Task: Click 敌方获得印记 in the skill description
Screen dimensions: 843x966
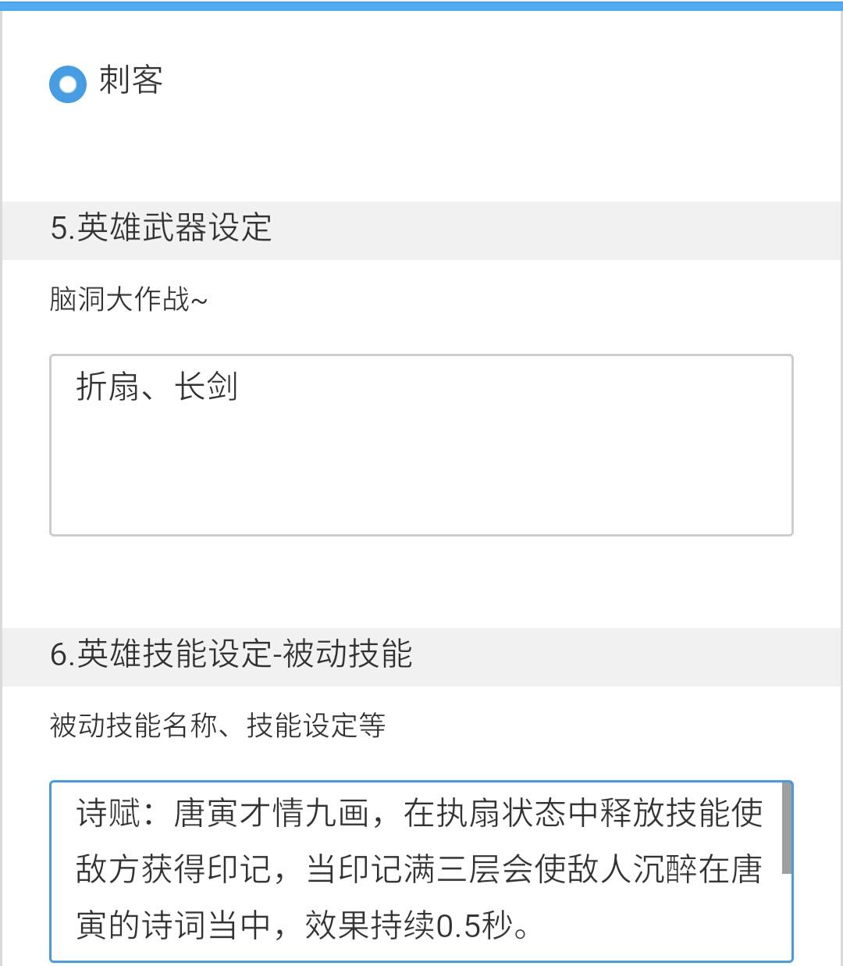Action: (x=173, y=870)
